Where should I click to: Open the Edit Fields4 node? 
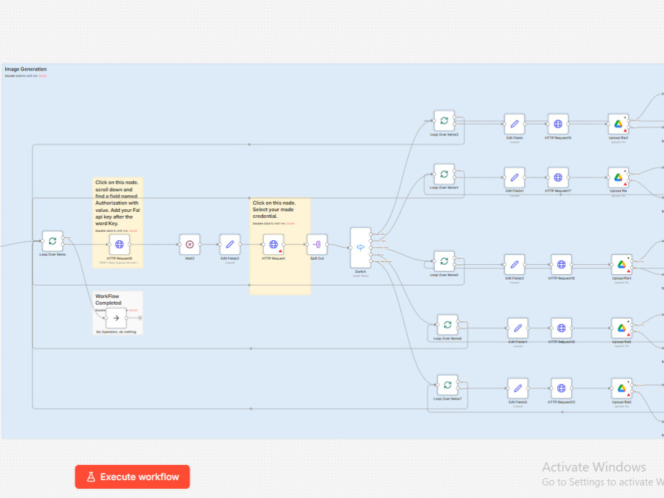point(518,328)
